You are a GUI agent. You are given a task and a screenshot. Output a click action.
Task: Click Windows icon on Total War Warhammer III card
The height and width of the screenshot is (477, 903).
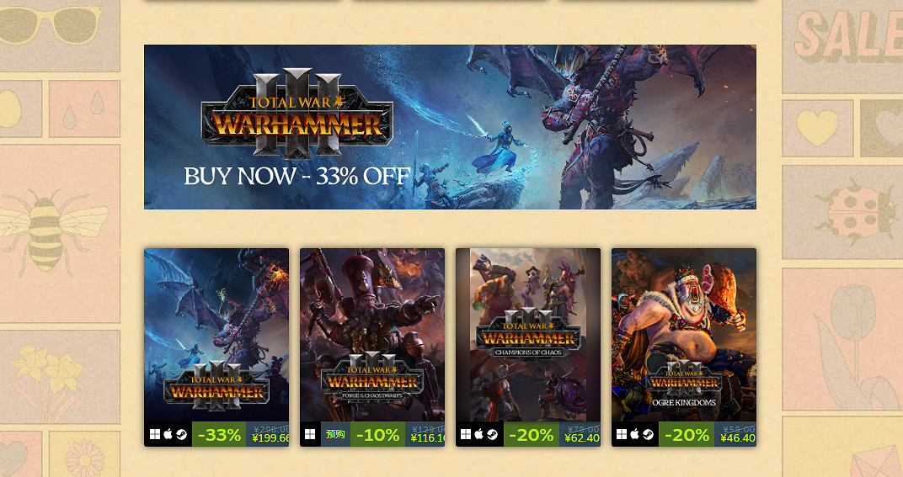(x=155, y=434)
